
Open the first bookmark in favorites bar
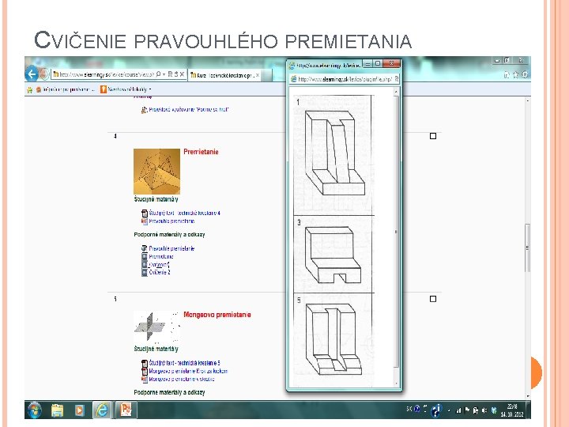pos(66,89)
